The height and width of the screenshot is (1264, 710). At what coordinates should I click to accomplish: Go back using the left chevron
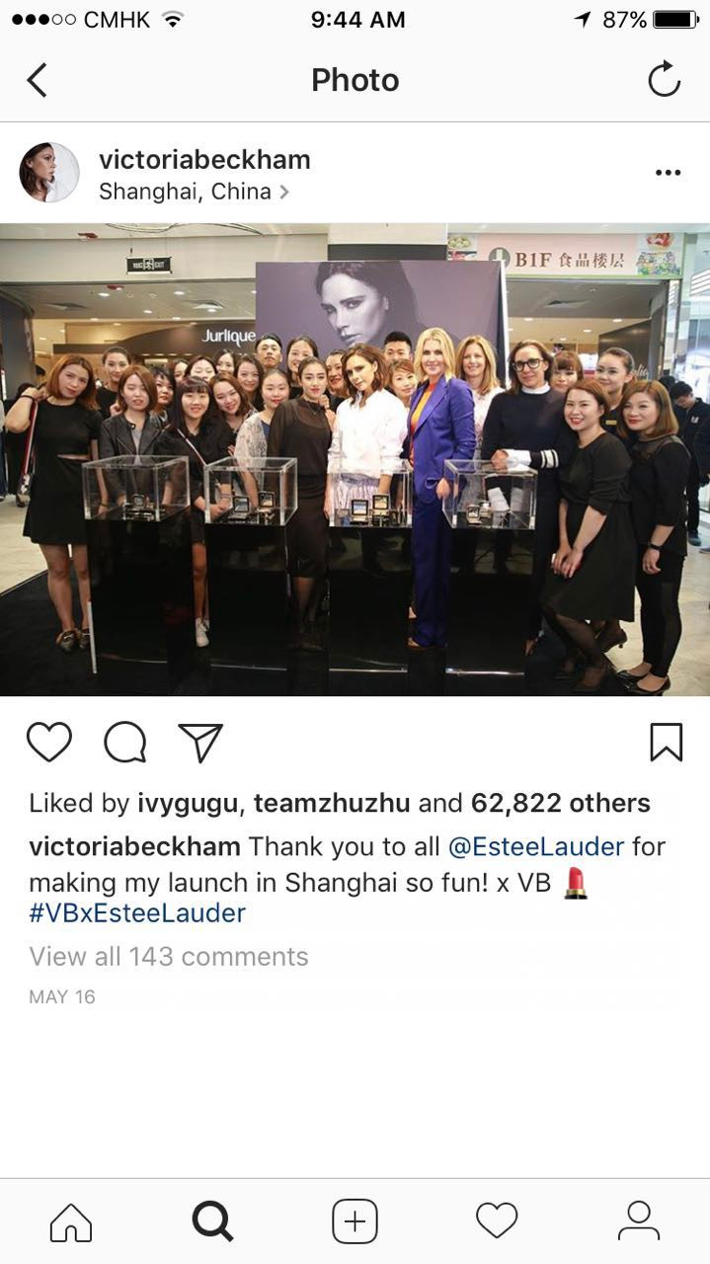pyautogui.click(x=37, y=80)
